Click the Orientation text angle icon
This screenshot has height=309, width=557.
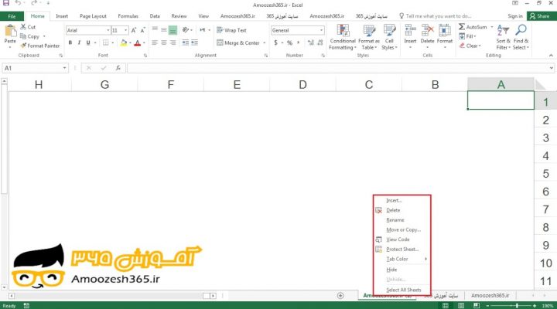click(x=186, y=30)
